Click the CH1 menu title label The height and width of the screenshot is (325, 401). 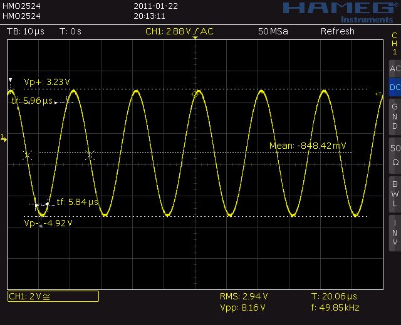[x=395, y=43]
